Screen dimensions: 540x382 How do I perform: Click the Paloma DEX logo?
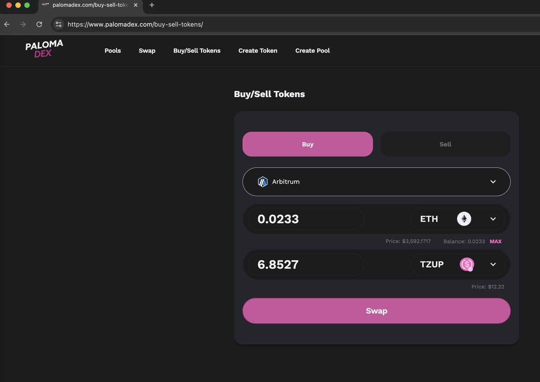44,49
